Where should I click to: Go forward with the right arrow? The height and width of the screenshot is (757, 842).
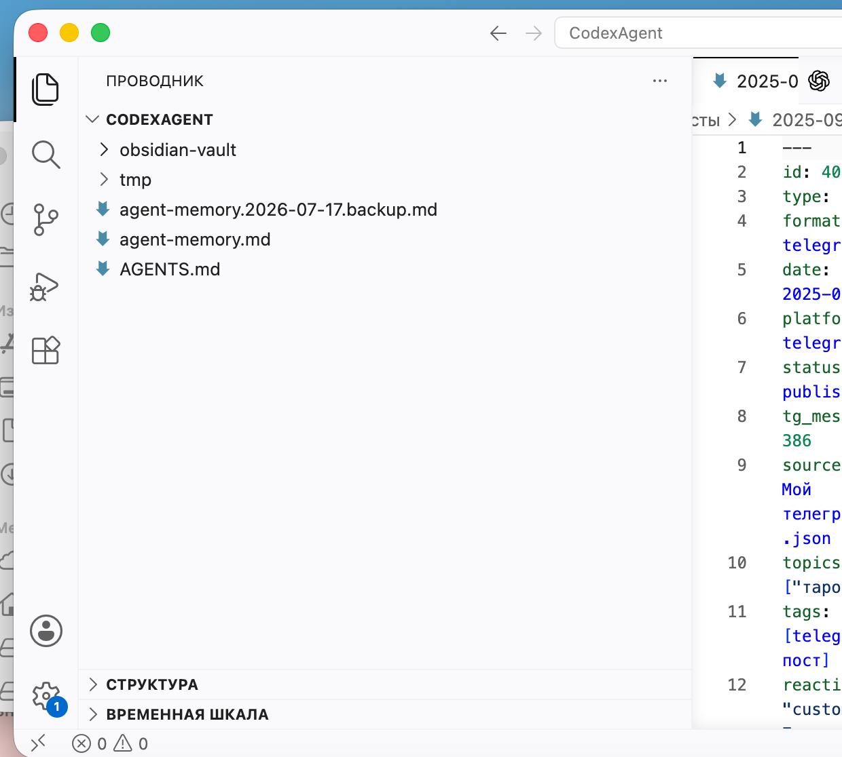(534, 33)
